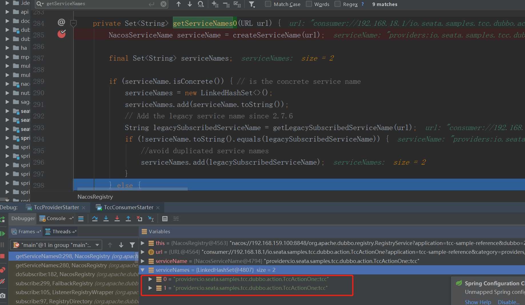Click Show Help link in Spring notification
525x305 pixels.
(x=478, y=302)
